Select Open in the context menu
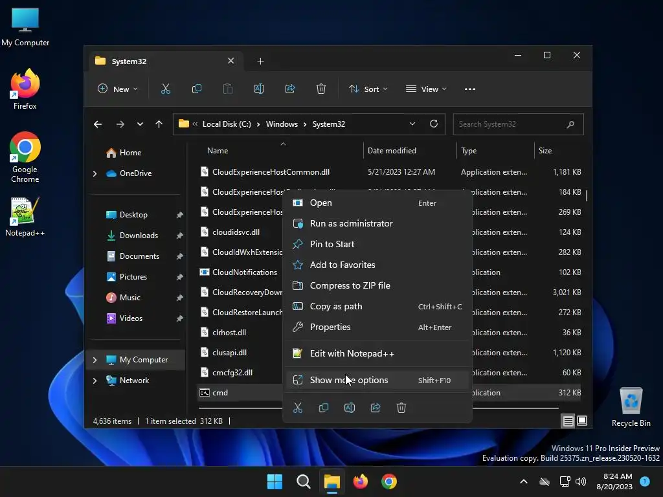Viewport: 663px width, 497px height. point(377,203)
